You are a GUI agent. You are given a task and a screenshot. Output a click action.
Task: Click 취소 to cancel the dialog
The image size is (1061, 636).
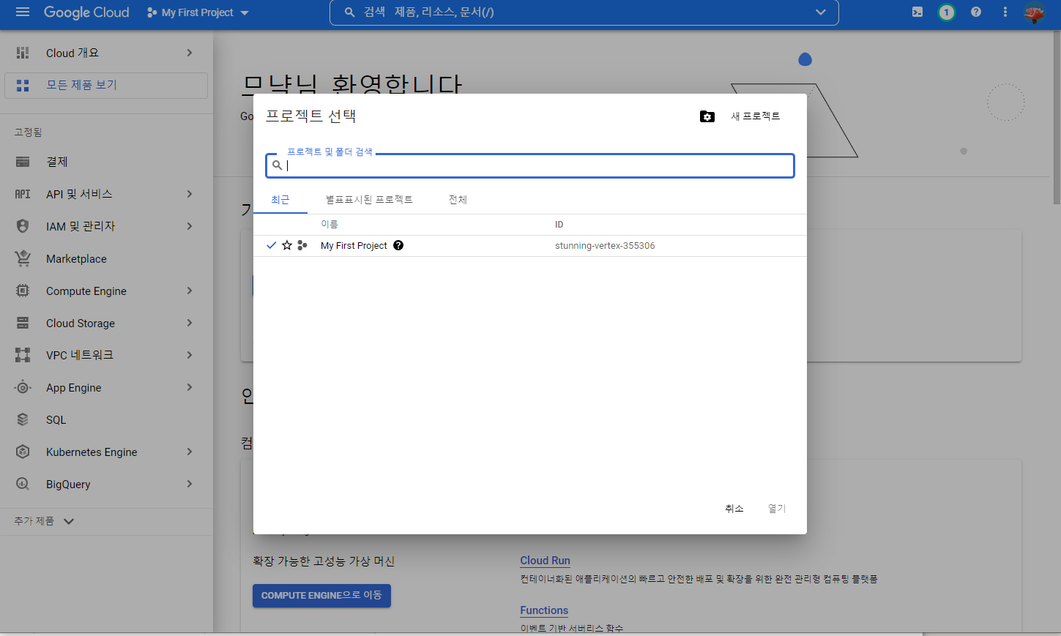(734, 509)
